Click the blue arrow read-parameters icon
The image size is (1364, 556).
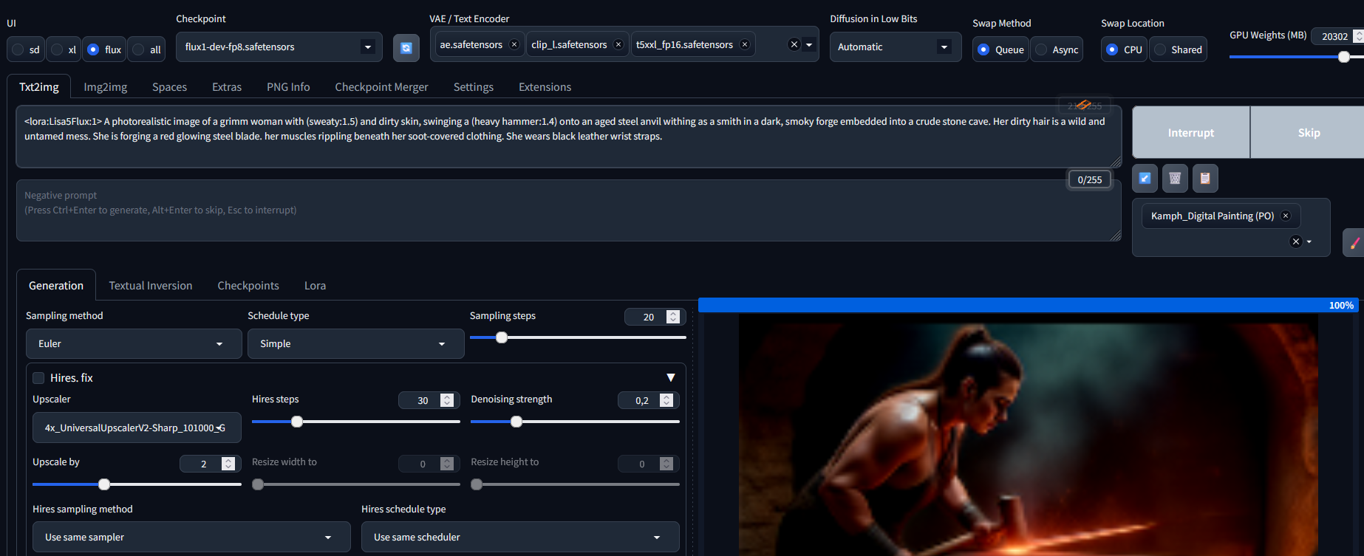(1145, 178)
